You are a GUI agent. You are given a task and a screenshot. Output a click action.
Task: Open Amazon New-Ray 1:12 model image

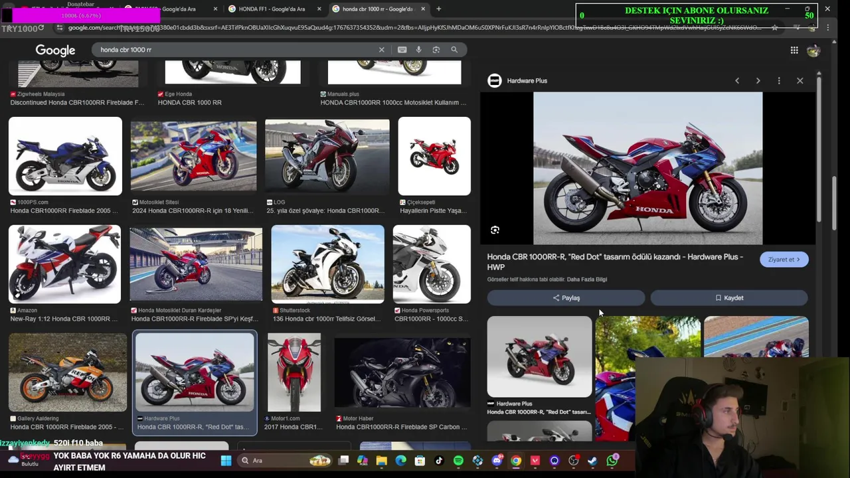tap(65, 264)
